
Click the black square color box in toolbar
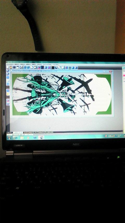tap(53, 68)
